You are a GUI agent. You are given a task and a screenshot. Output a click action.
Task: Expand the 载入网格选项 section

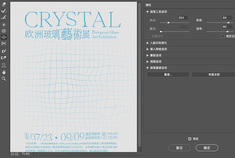(147, 49)
